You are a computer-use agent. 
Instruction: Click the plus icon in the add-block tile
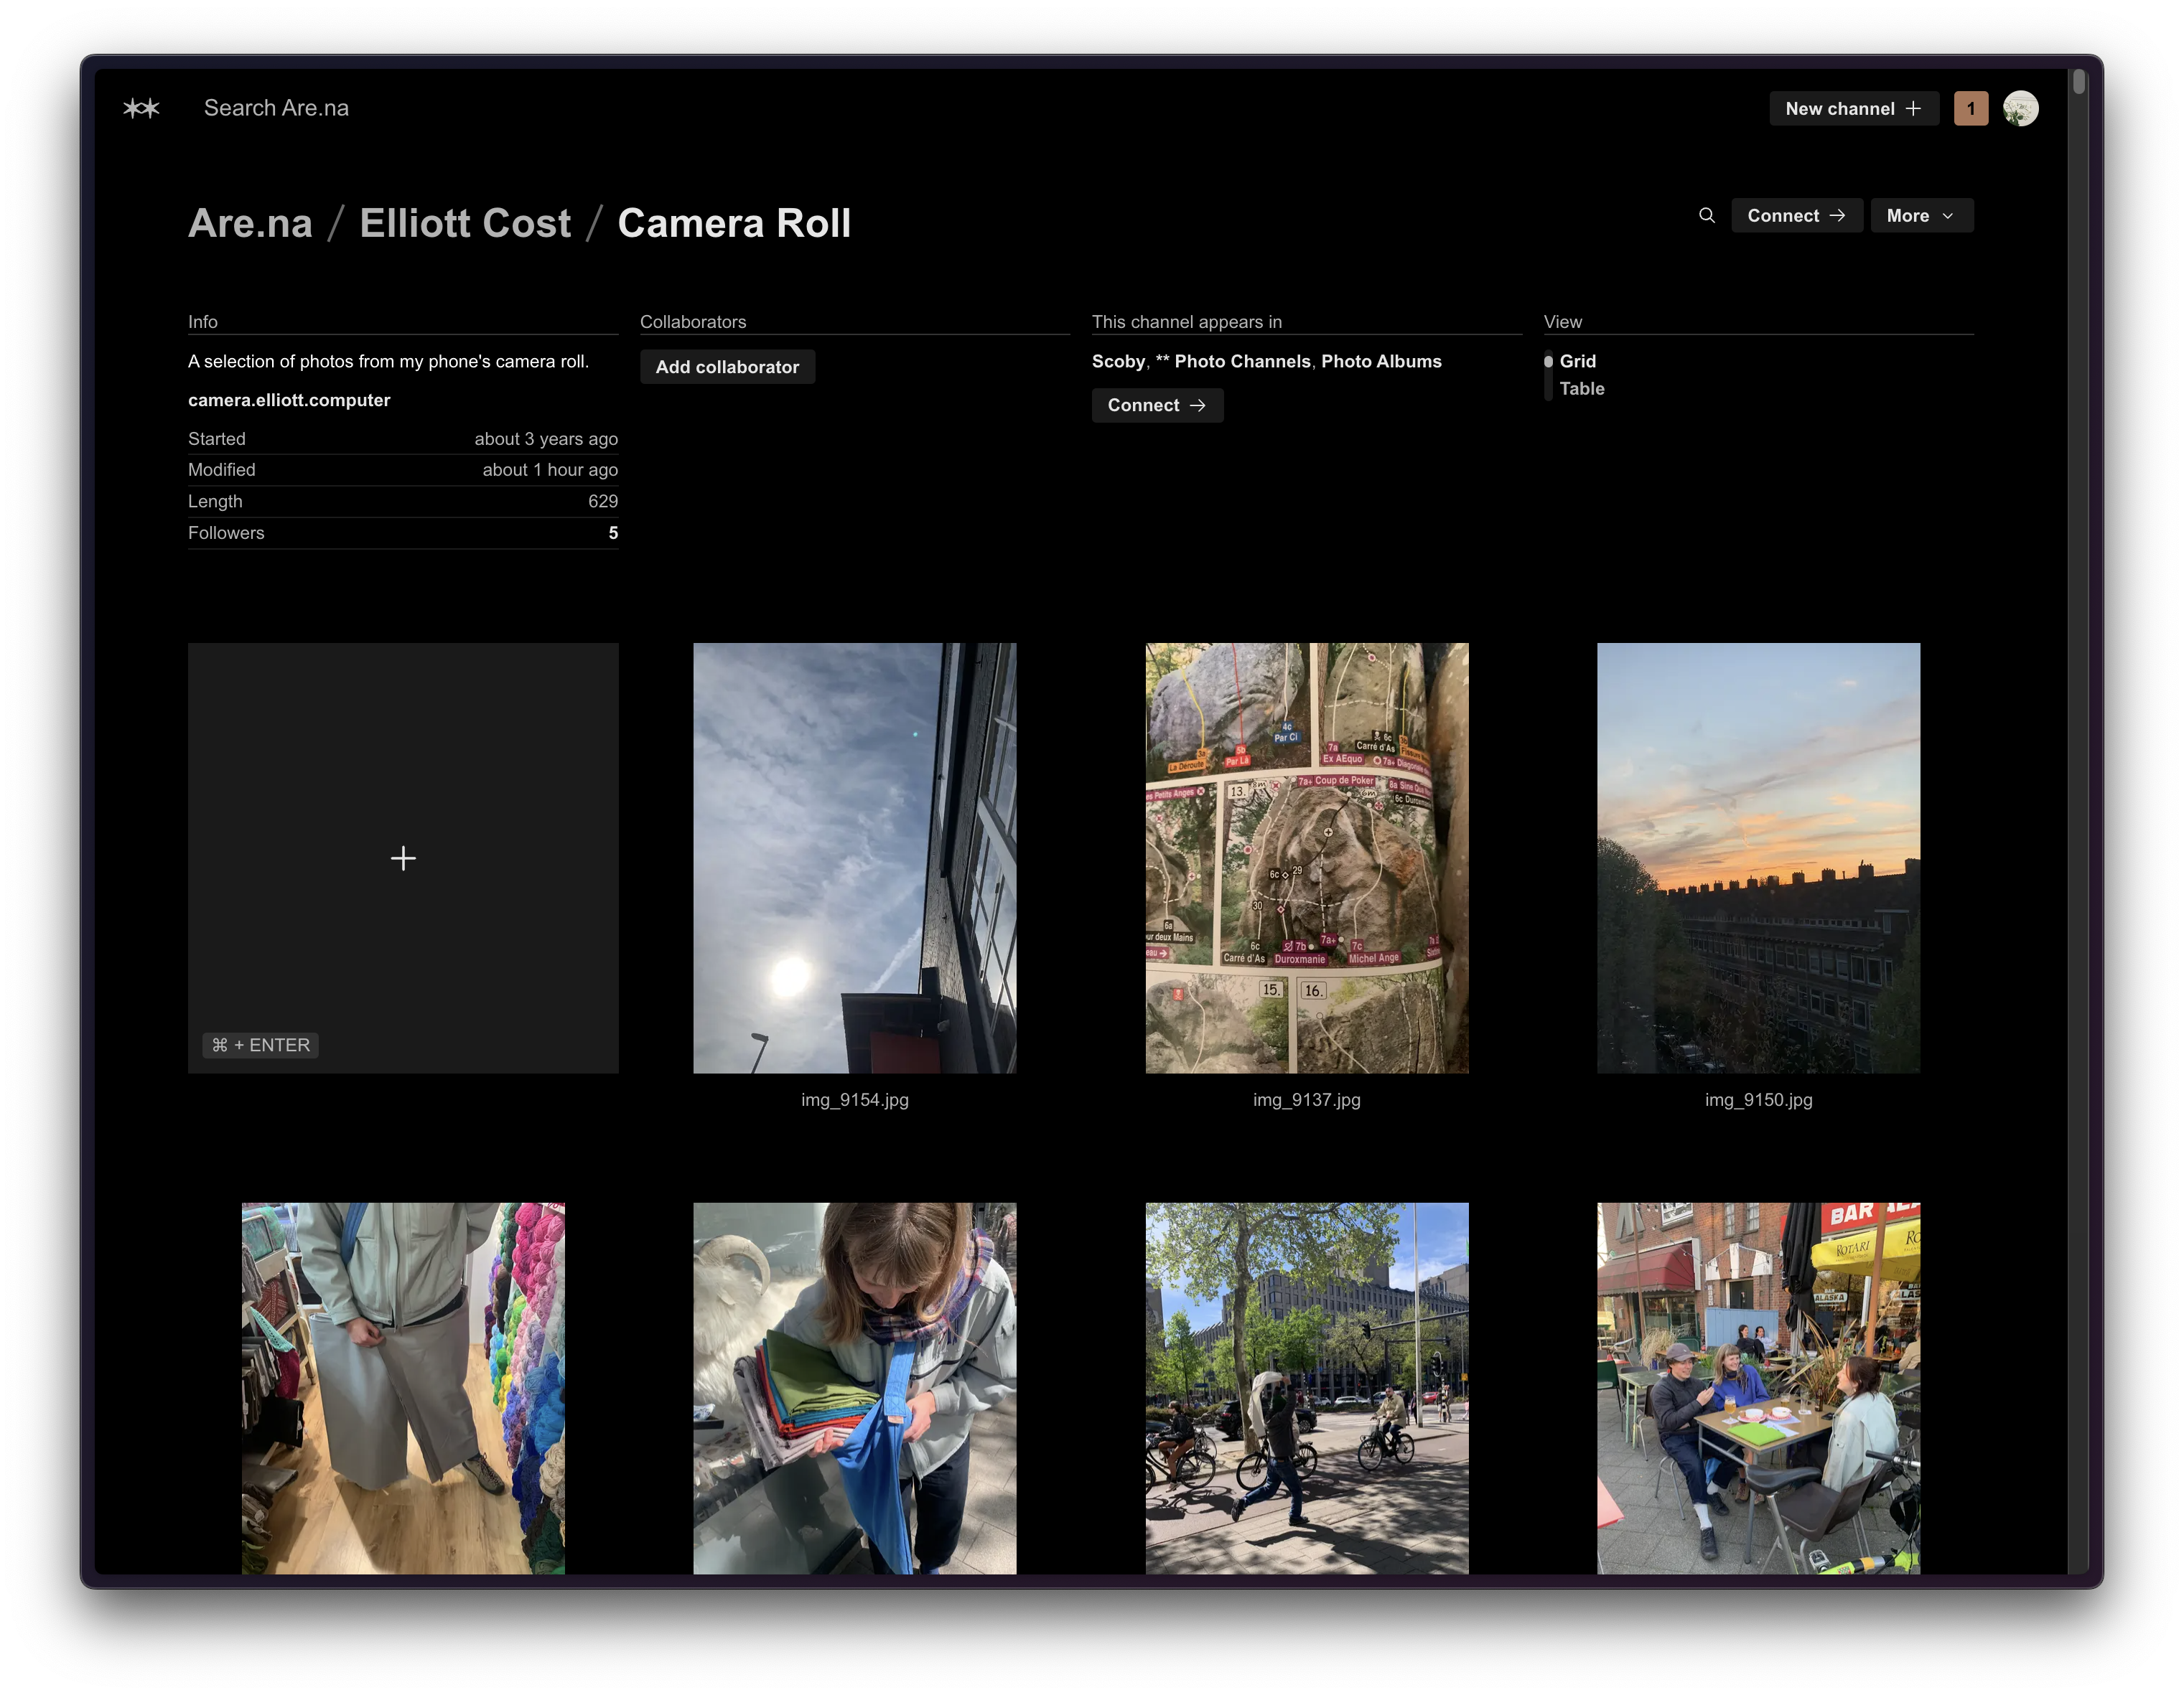(x=403, y=858)
